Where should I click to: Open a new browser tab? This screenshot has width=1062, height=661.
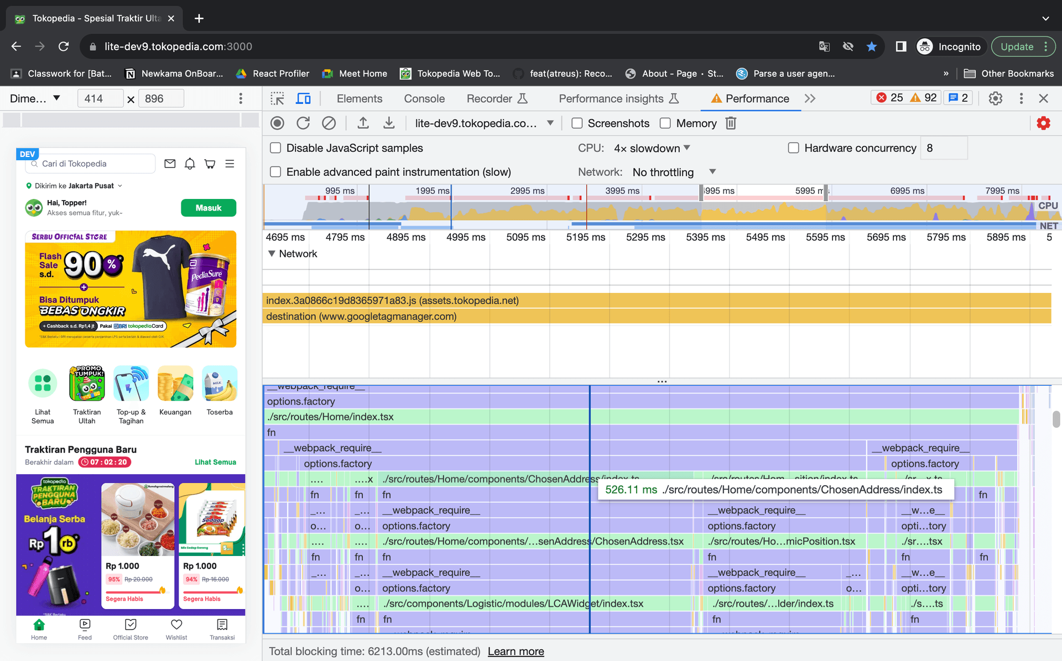pos(199,18)
